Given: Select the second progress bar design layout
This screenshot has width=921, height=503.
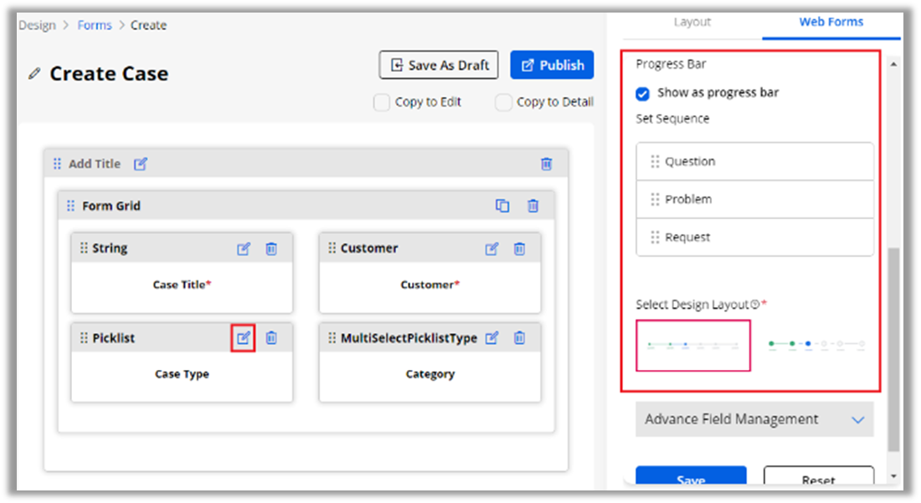Looking at the screenshot, I should point(816,344).
